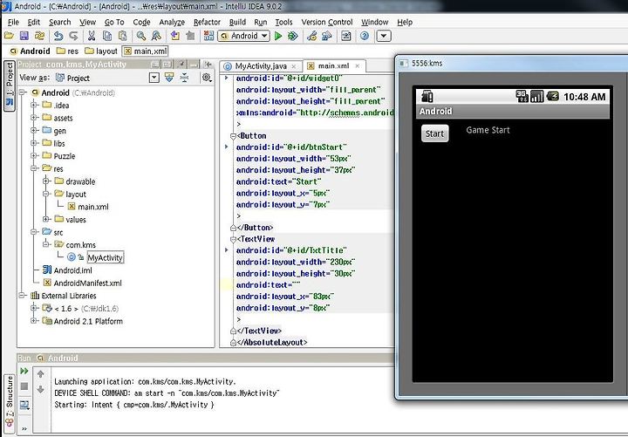Select MyActivity in the project tree
The height and width of the screenshot is (437, 628).
[x=106, y=257]
